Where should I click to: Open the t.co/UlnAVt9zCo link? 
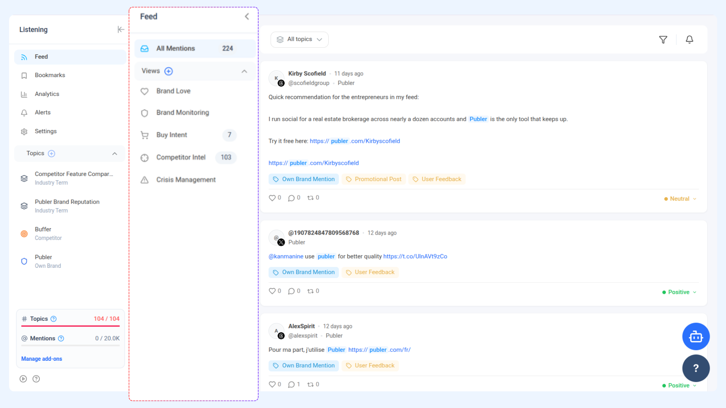pyautogui.click(x=415, y=256)
